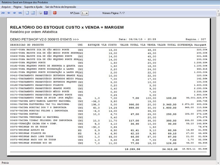This screenshot has width=220, height=165.
Task: Click row 00355-WHISKAS SUPREME 900 GR
Action: point(109,143)
